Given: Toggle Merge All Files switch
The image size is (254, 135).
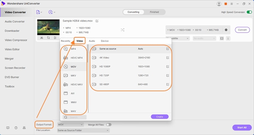Looking at the screenshot, I should tap(108, 125).
